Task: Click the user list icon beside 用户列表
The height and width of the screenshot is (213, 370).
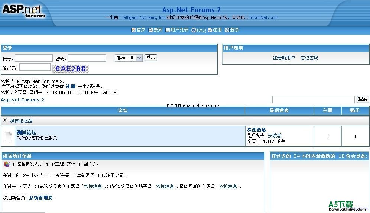Action: (x=168, y=30)
